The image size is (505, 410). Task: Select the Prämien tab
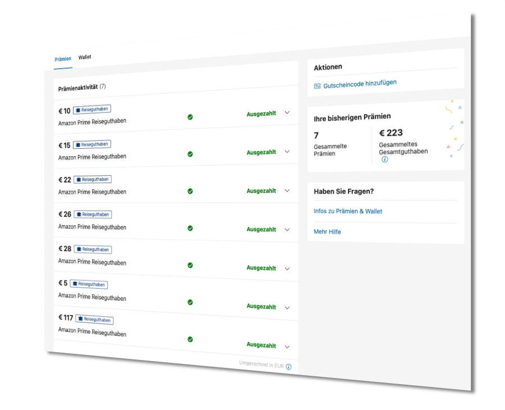(x=63, y=58)
